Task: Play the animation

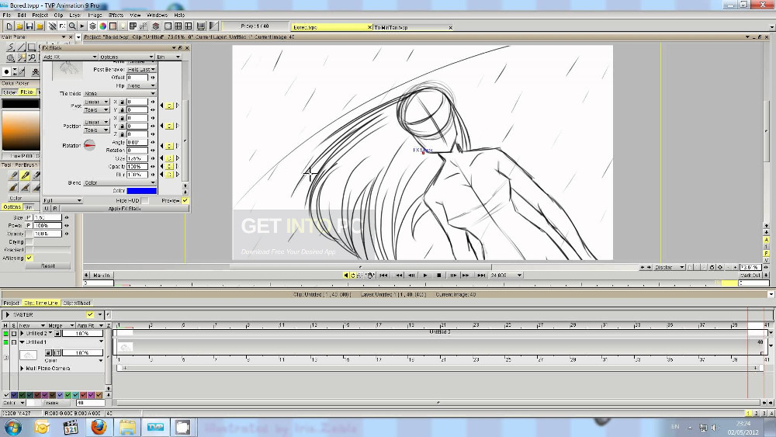Action: tap(425, 276)
